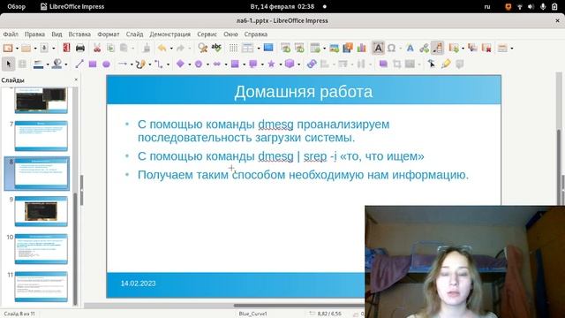Viewport: 565px width, 318px height.
Task: Select the Stars and Banners shape icon
Action: (271, 64)
